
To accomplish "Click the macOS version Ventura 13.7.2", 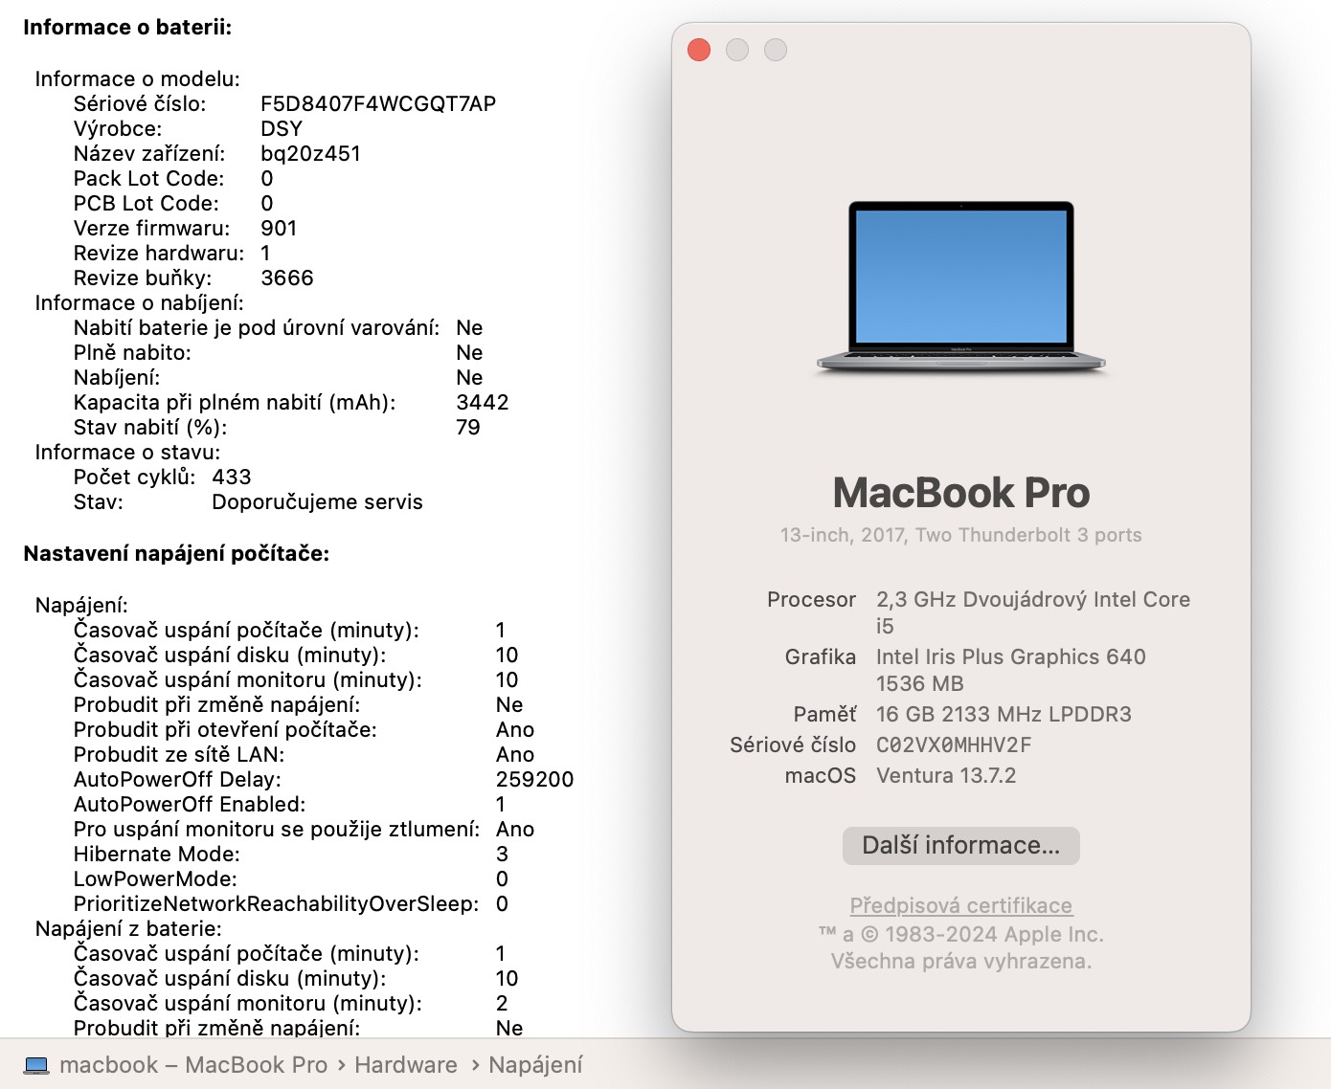I will (x=946, y=776).
